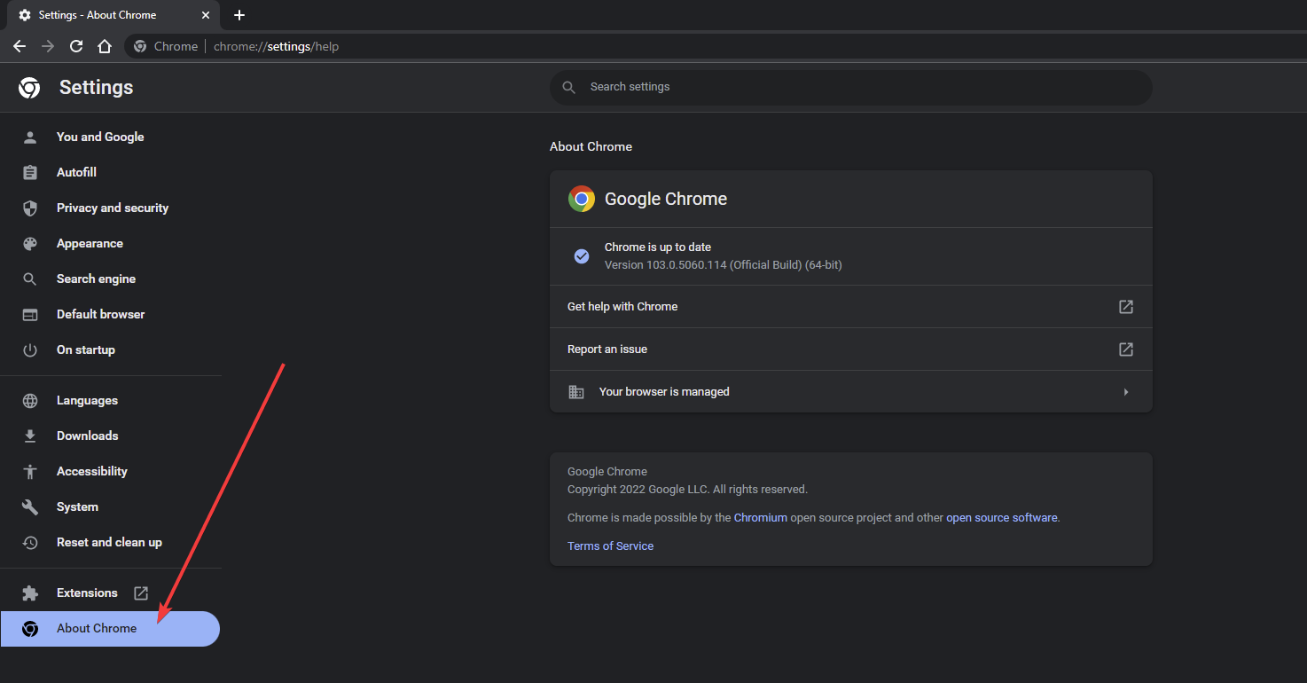1307x683 pixels.
Task: Click external link icon for Report an issue
Action: (1126, 349)
